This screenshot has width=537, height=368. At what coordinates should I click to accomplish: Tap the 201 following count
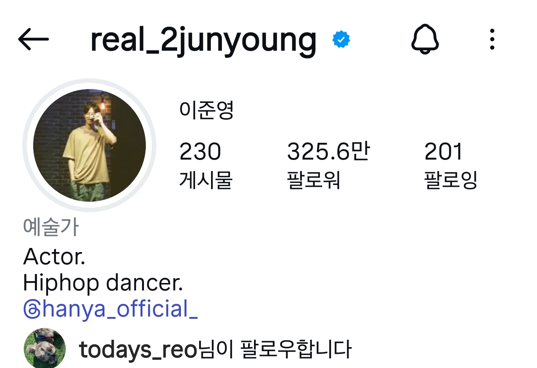click(443, 151)
